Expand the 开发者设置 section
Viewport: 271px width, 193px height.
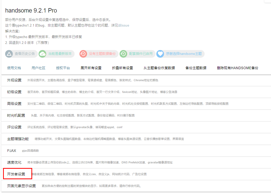click(x=136, y=174)
